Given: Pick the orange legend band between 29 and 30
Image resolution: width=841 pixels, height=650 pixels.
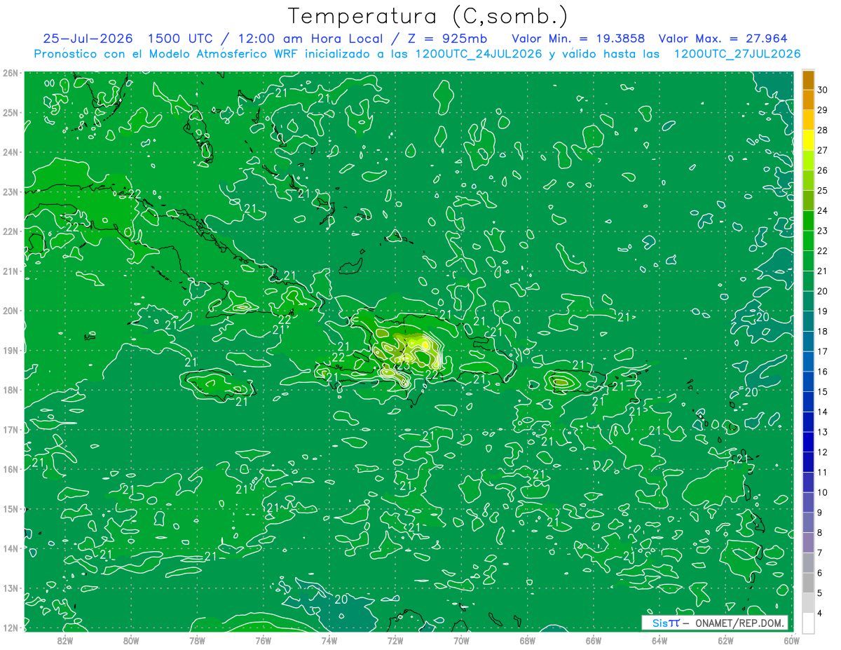Looking at the screenshot, I should (808, 100).
